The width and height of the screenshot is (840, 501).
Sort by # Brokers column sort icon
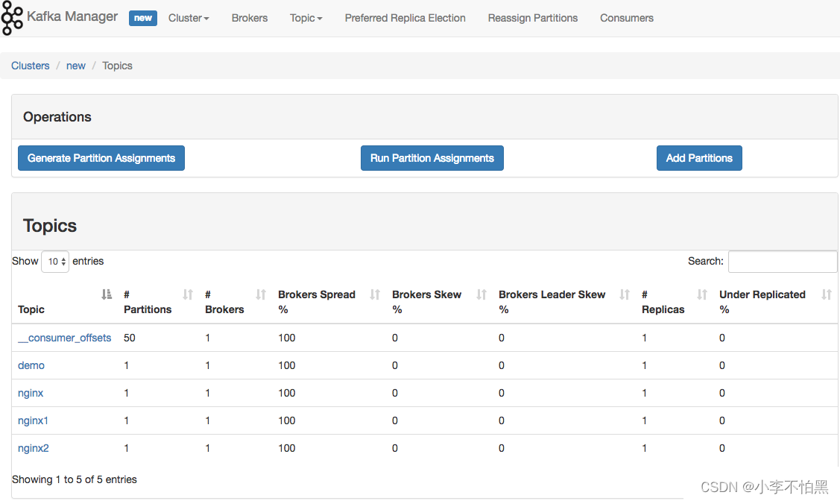click(261, 294)
